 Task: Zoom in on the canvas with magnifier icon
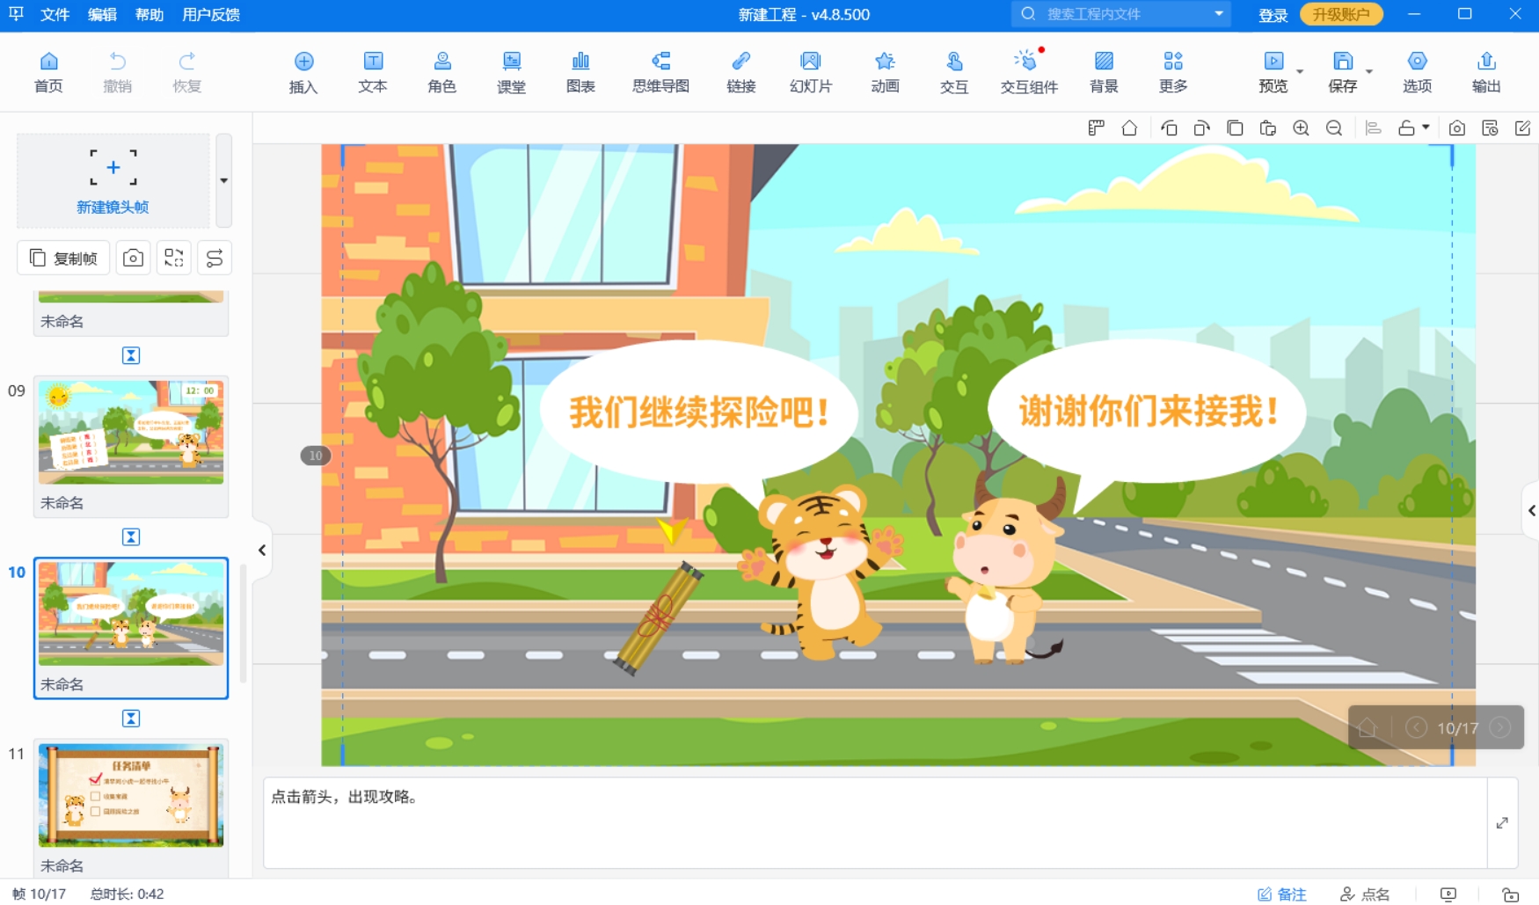coord(1302,128)
